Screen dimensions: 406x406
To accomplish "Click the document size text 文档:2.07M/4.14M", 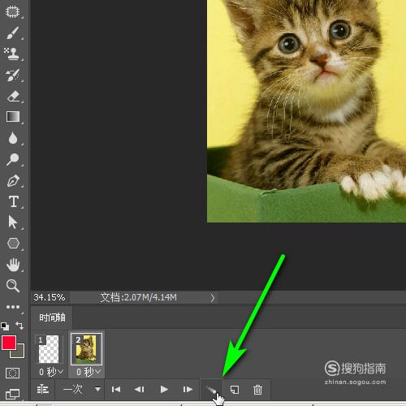I will (x=138, y=297).
